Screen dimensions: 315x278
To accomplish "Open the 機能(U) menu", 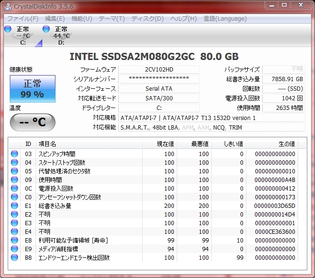I will click(x=82, y=19).
